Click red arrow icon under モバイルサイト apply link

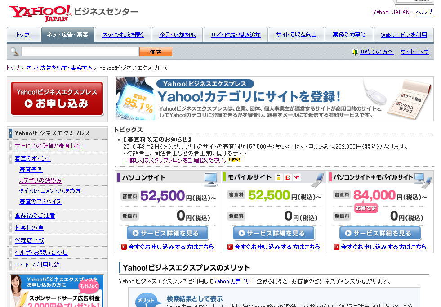pos(230,247)
